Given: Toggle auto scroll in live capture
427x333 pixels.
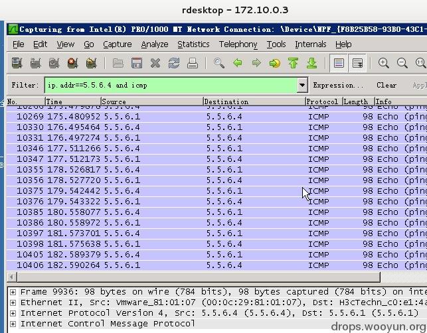Looking at the screenshot, I should point(357,63).
